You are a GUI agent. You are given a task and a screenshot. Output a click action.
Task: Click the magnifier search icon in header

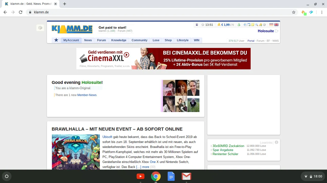pyautogui.click(x=256, y=25)
